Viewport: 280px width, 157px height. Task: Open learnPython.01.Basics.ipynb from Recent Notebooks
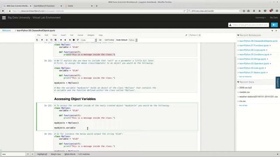pos(252,73)
